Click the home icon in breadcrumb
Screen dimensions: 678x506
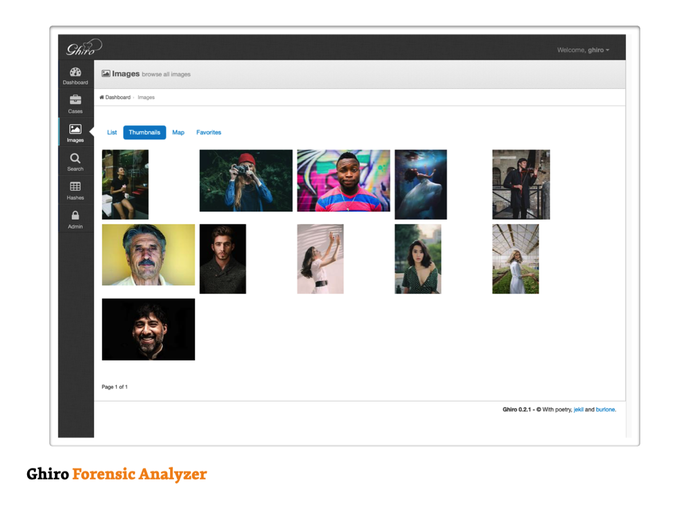102,98
